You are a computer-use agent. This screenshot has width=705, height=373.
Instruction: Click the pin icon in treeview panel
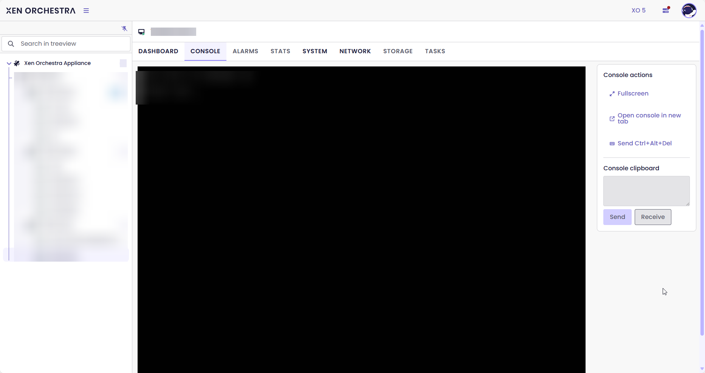(124, 29)
